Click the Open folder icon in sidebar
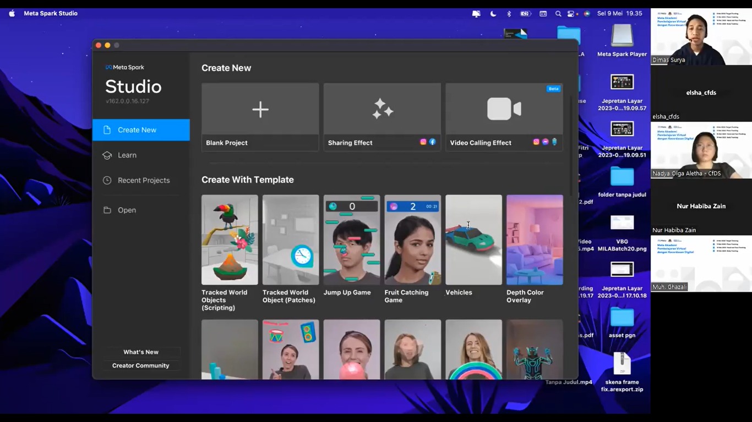 coord(107,210)
